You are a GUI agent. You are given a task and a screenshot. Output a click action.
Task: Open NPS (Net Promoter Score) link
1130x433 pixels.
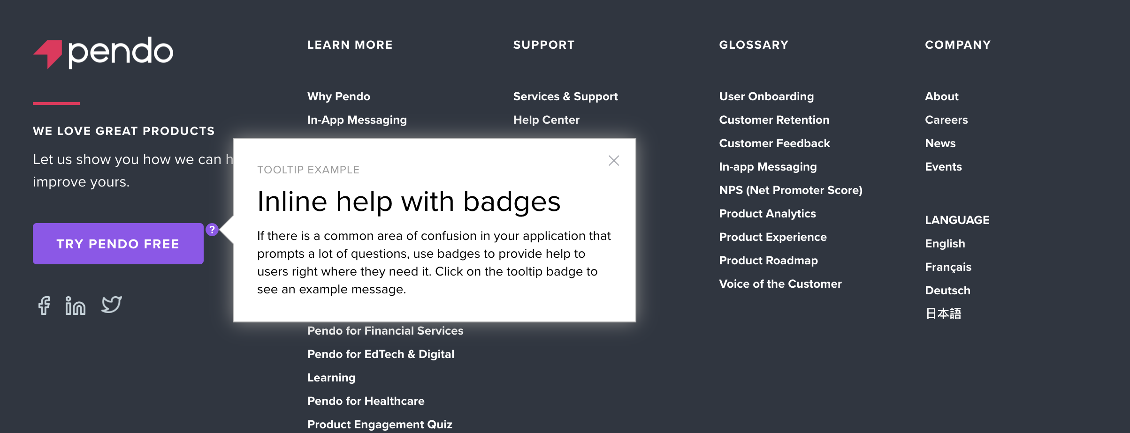(x=791, y=190)
